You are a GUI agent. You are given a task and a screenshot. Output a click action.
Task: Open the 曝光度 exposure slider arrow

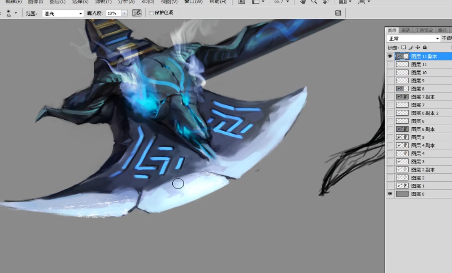click(124, 13)
